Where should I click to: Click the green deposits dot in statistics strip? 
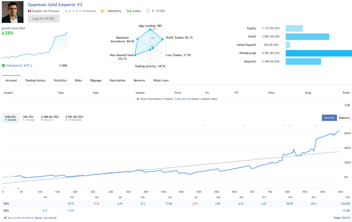click(42, 119)
